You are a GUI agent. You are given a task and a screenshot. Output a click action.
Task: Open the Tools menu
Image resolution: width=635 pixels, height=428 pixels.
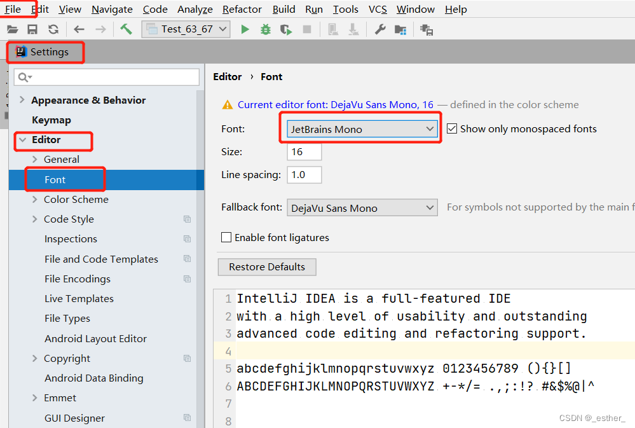345,9
